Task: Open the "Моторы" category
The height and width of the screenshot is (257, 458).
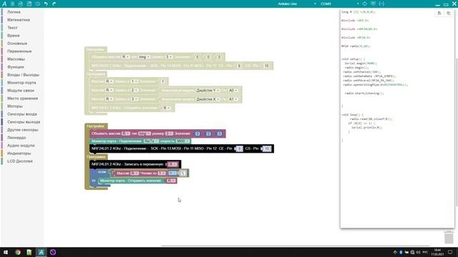Action: pyautogui.click(x=15, y=106)
